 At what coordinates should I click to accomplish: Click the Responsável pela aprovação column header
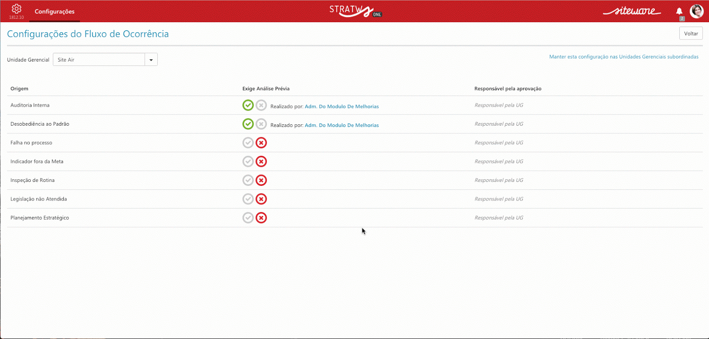pyautogui.click(x=508, y=89)
